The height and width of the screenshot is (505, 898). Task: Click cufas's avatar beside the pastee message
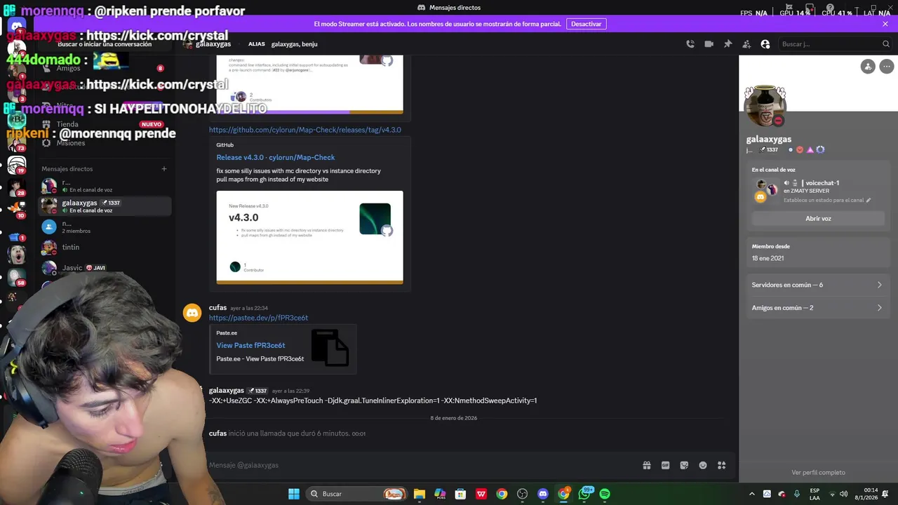192,313
